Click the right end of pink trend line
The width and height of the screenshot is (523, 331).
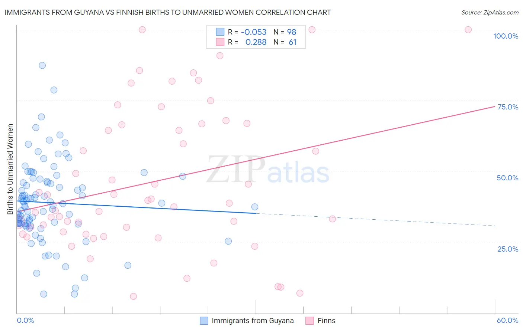[x=494, y=106]
